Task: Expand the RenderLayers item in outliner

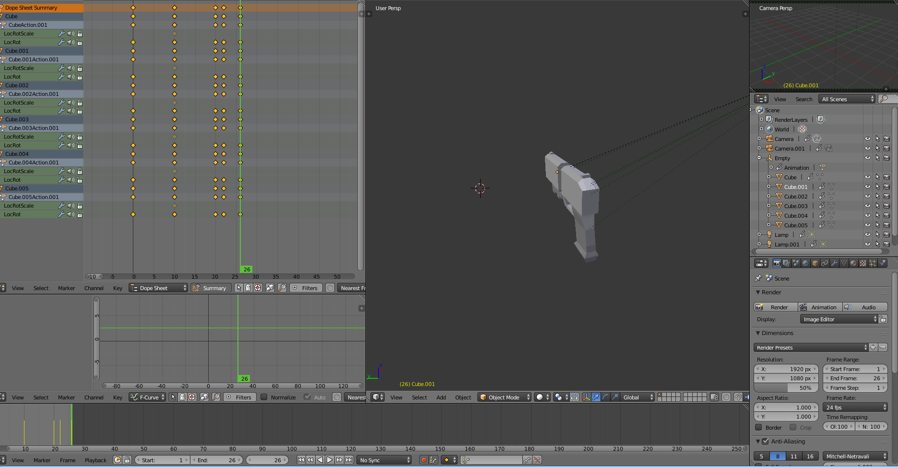Action: tap(761, 119)
